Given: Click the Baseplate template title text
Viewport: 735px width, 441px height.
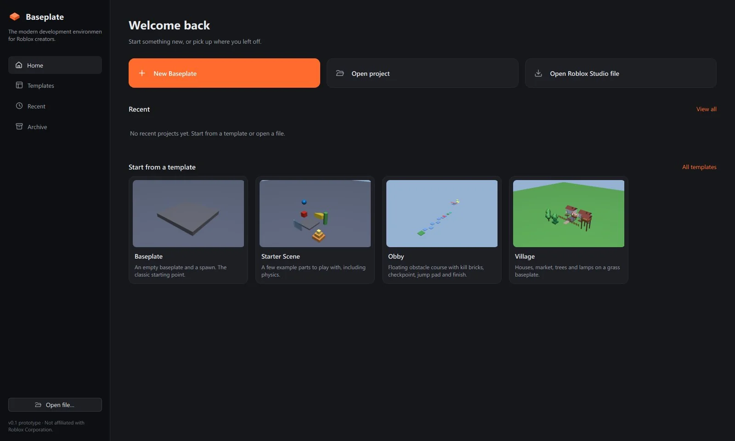Looking at the screenshot, I should point(148,256).
